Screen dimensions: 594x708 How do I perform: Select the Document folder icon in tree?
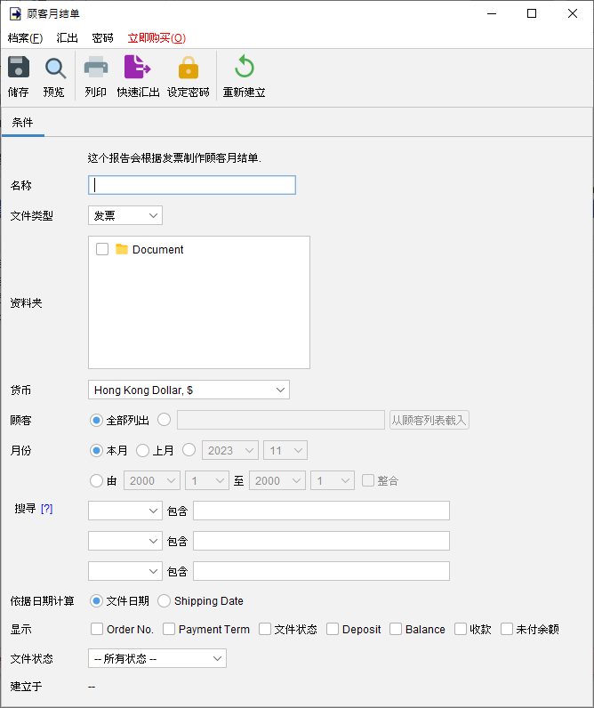[x=122, y=249]
